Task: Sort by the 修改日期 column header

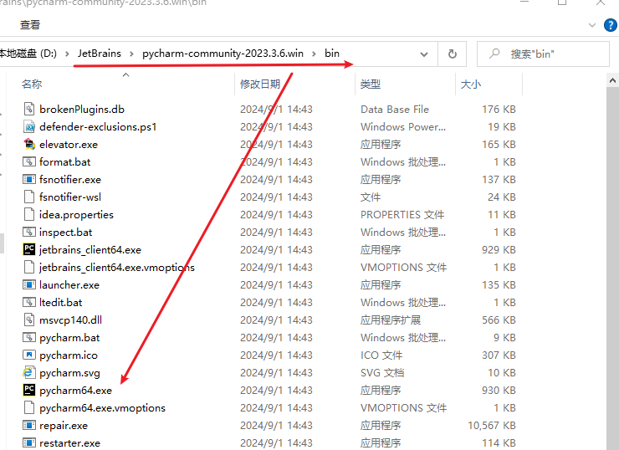Action: coord(260,84)
